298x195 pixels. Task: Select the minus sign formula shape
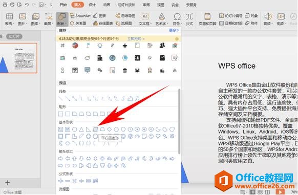click(68, 181)
